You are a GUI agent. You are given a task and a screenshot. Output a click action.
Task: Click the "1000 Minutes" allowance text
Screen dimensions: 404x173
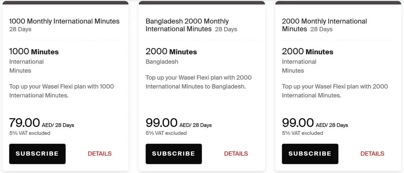[x=34, y=52]
